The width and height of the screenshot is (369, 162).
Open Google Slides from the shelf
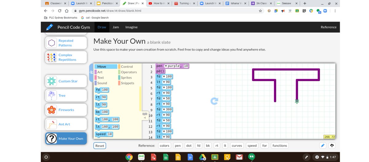[178, 157]
